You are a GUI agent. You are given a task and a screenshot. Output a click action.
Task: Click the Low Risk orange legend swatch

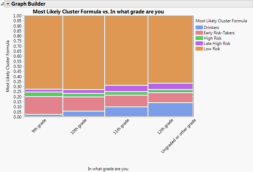tap(199, 49)
